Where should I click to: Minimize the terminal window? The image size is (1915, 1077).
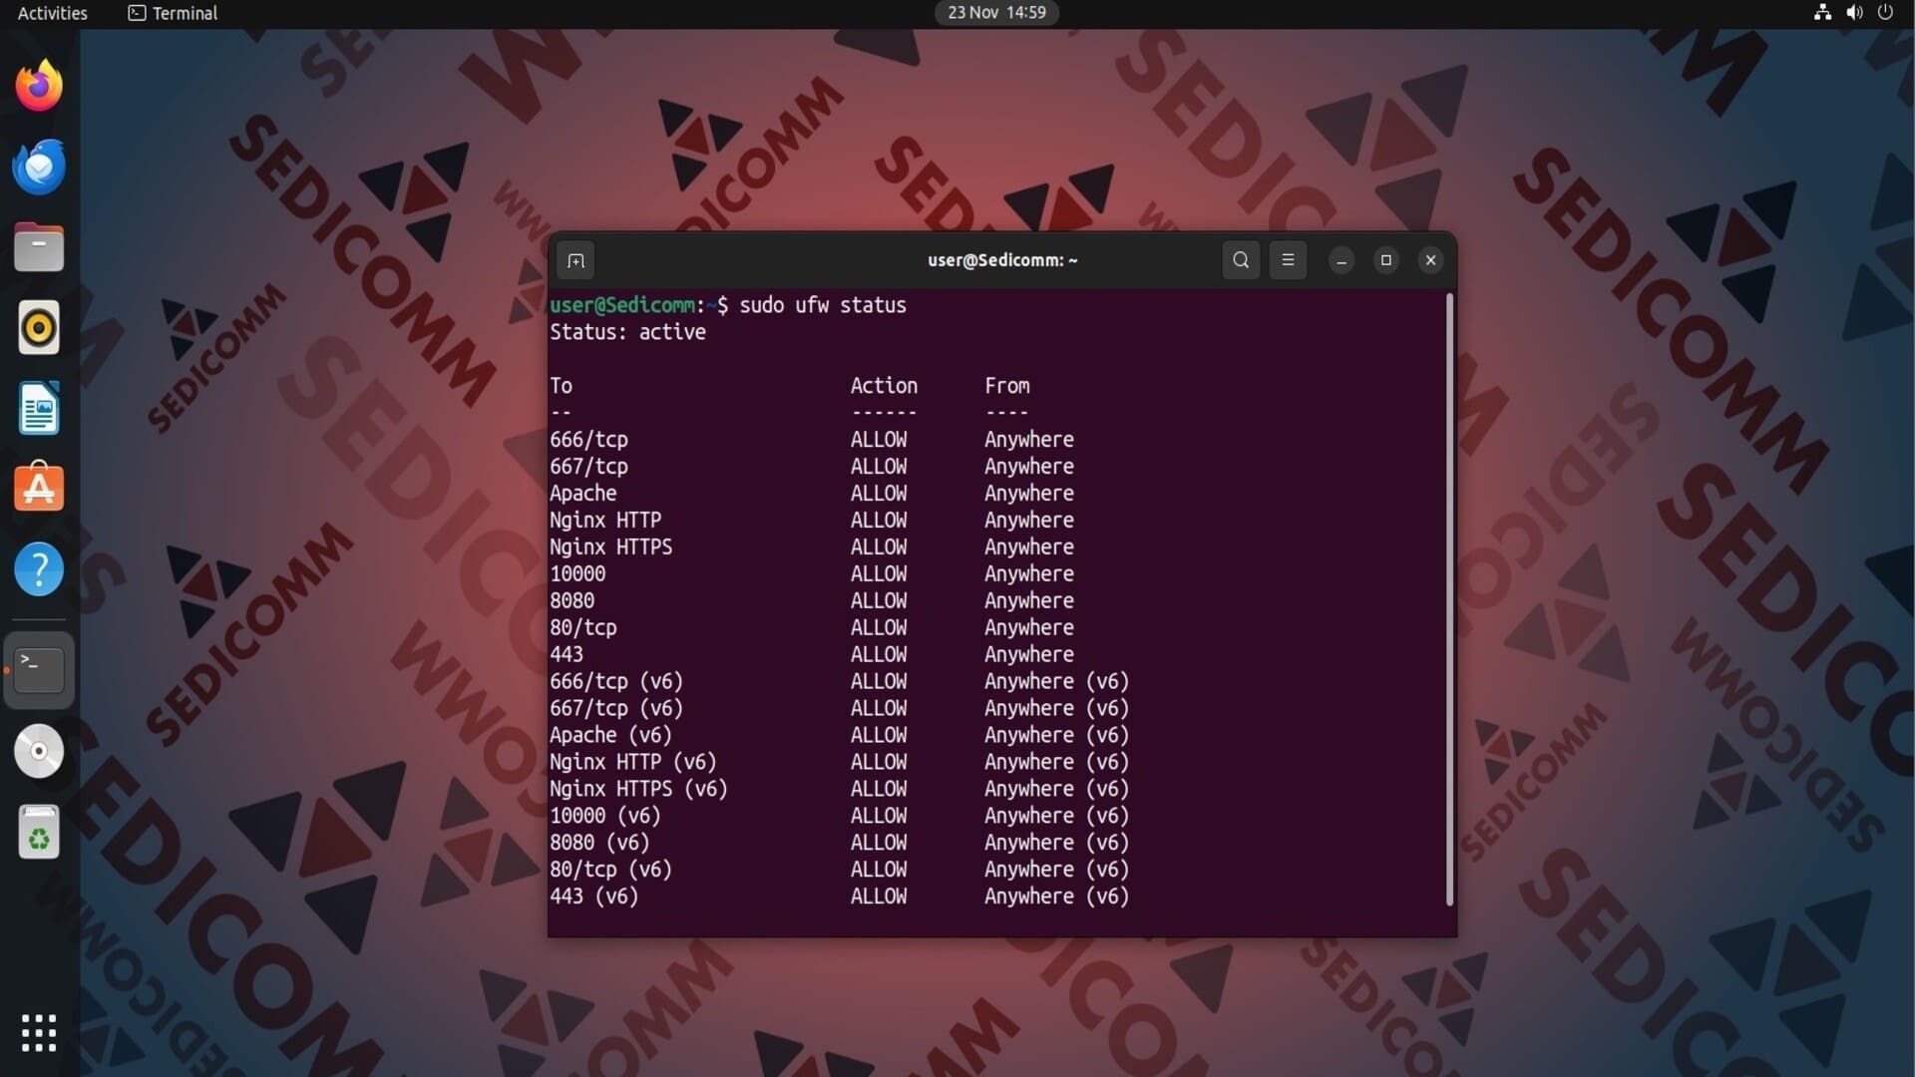coord(1341,260)
